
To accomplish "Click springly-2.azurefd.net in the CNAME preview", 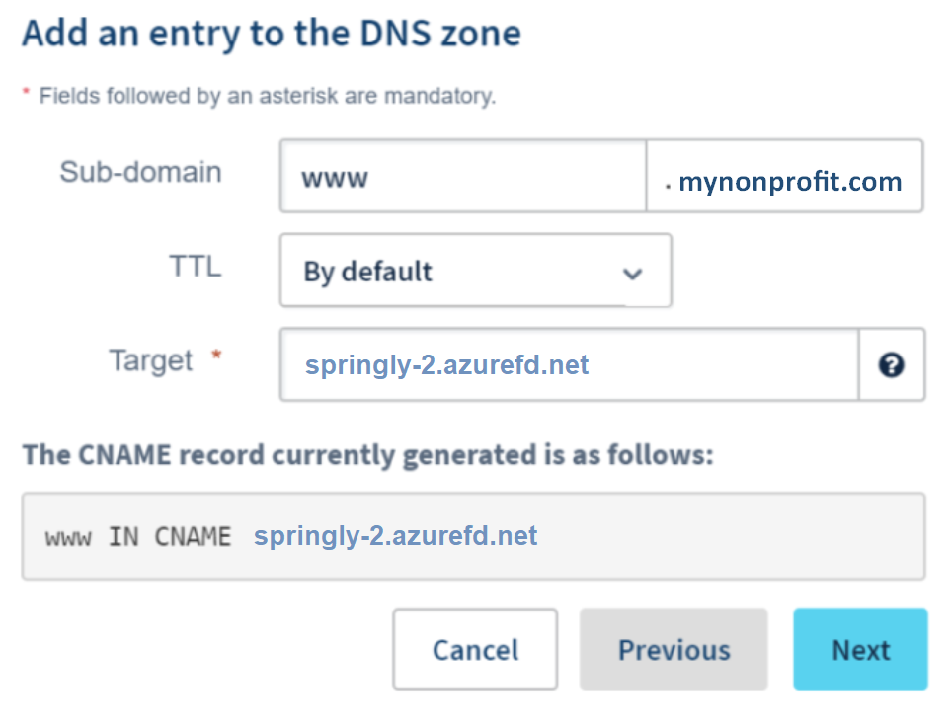I will (395, 536).
